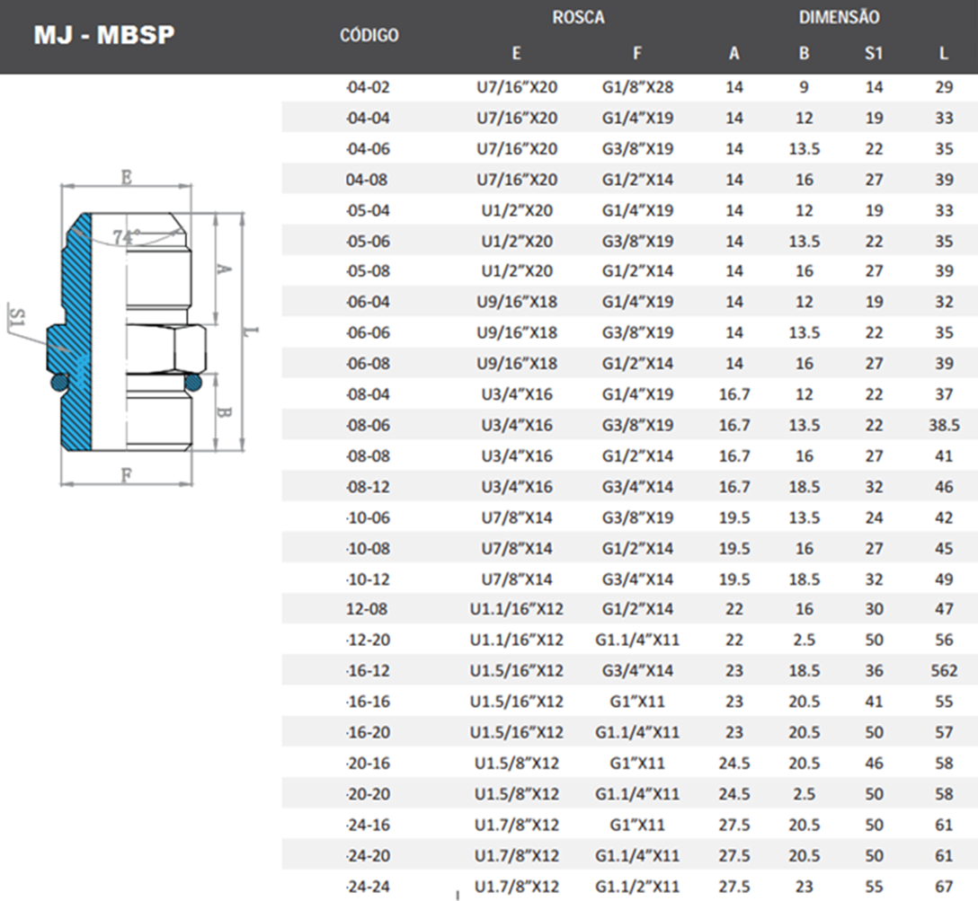
Task: Click the G1/8"X28 thread cell
Action: (637, 87)
